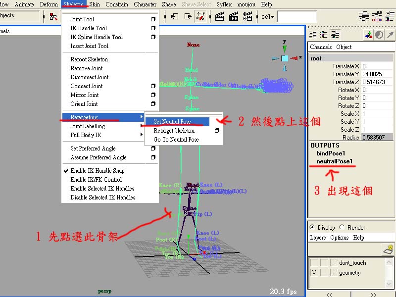Open the sel dropdown arrow
The image size is (396, 297).
tap(272, 17)
